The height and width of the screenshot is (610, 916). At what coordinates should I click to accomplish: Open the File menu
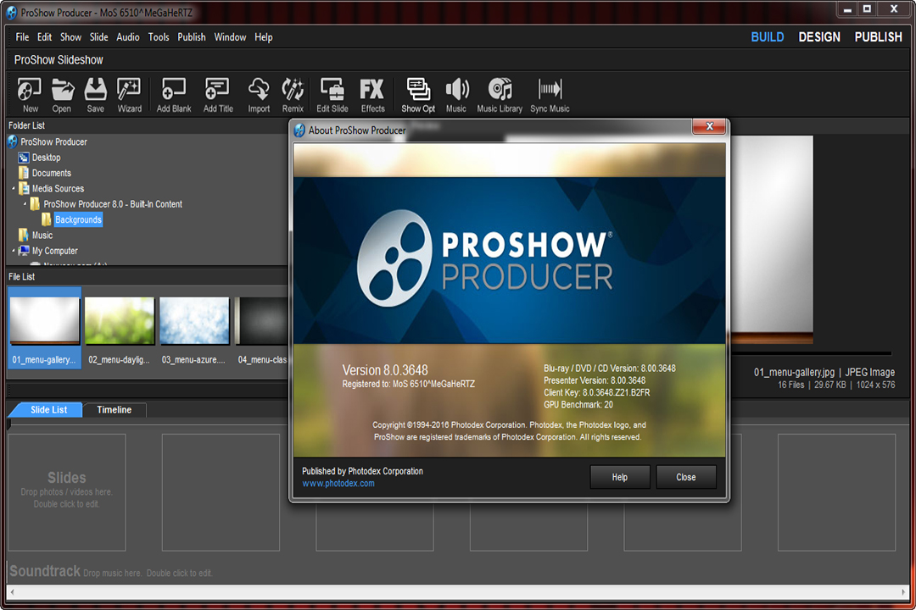click(x=22, y=36)
